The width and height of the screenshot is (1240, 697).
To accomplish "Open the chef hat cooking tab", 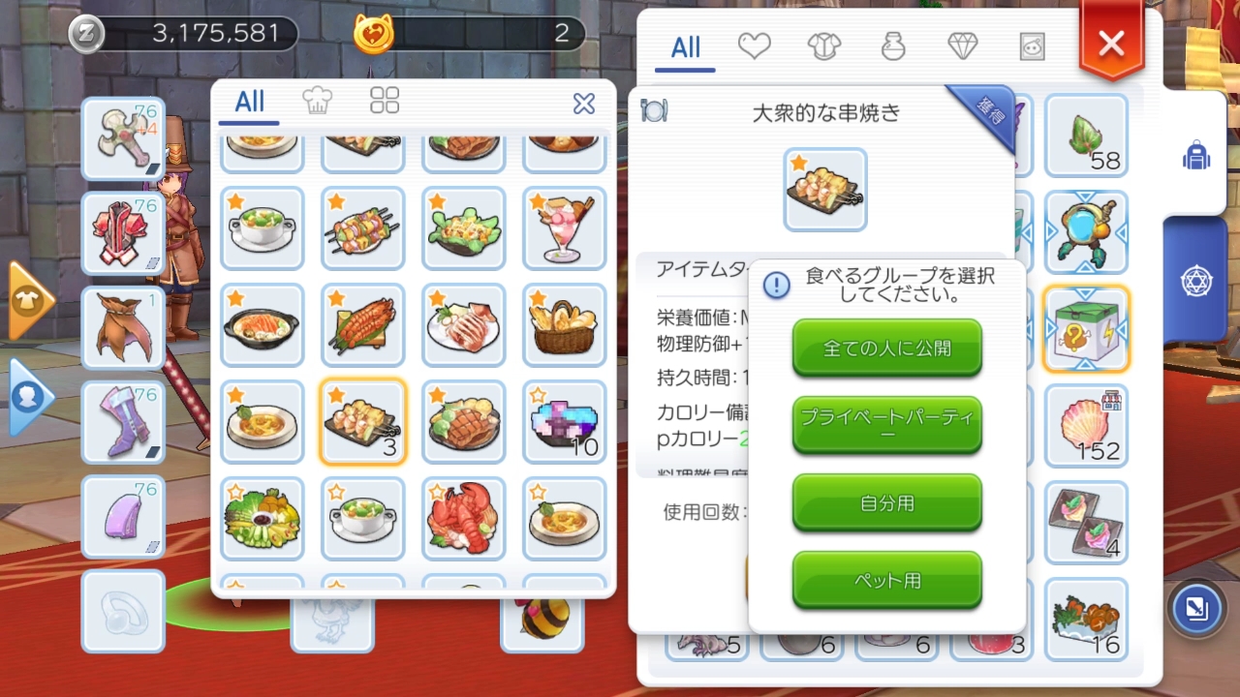I will click(x=318, y=101).
